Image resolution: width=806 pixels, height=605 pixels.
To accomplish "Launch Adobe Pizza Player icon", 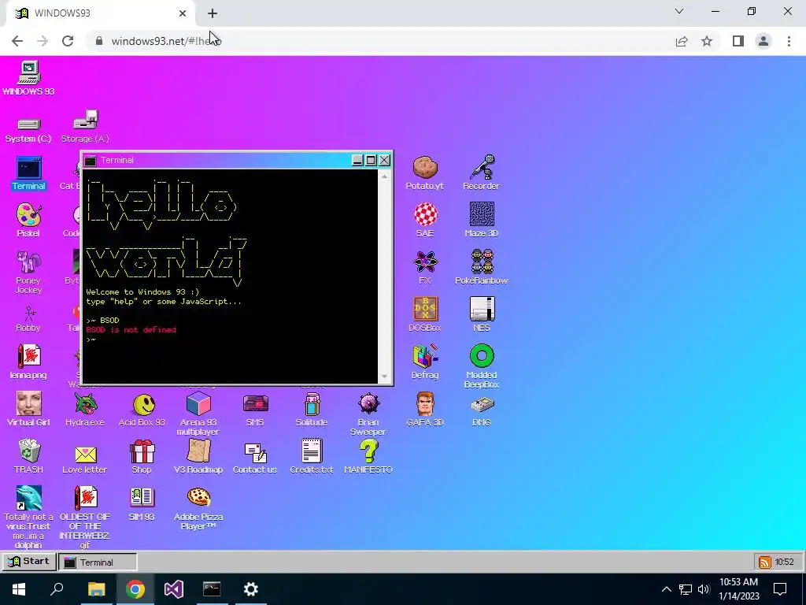I will [x=198, y=497].
